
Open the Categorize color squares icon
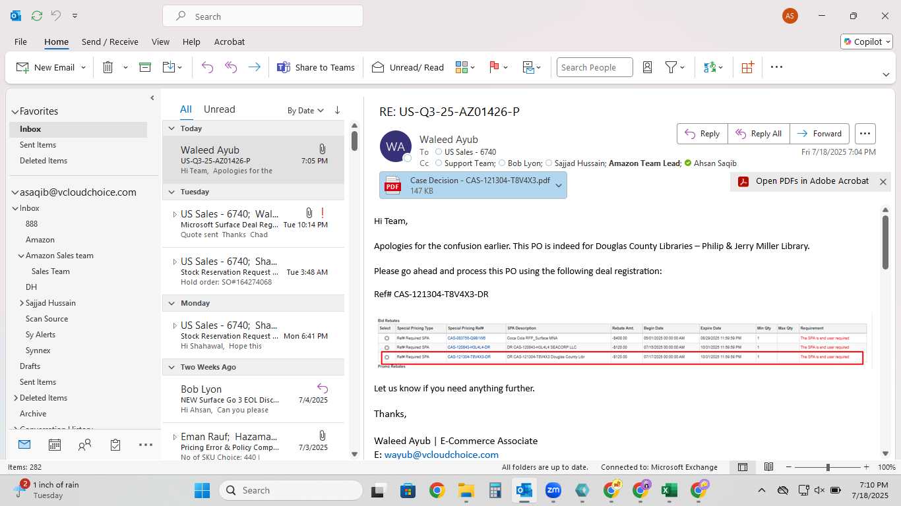pos(461,67)
